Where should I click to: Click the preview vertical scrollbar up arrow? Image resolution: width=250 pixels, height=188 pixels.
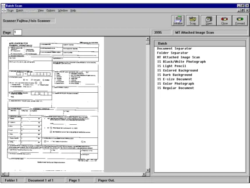coord(148,39)
